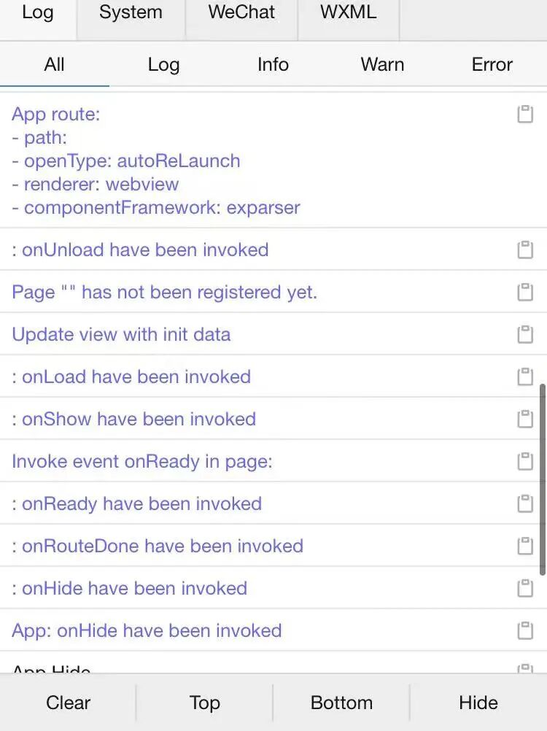Viewport: 547px width, 731px height.
Task: Switch to the System tab
Action: pyautogui.click(x=131, y=13)
